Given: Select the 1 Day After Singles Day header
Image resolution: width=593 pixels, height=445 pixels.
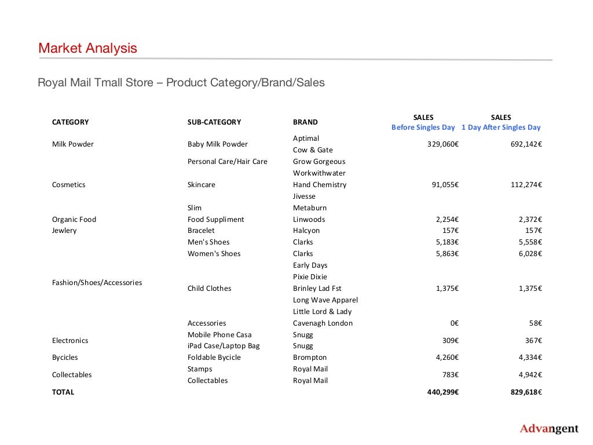Looking at the screenshot, I should point(501,127).
